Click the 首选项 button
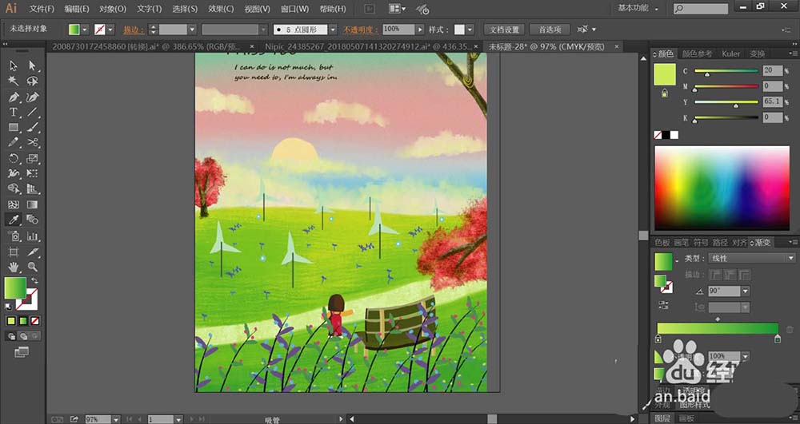The image size is (800, 424). 550,30
